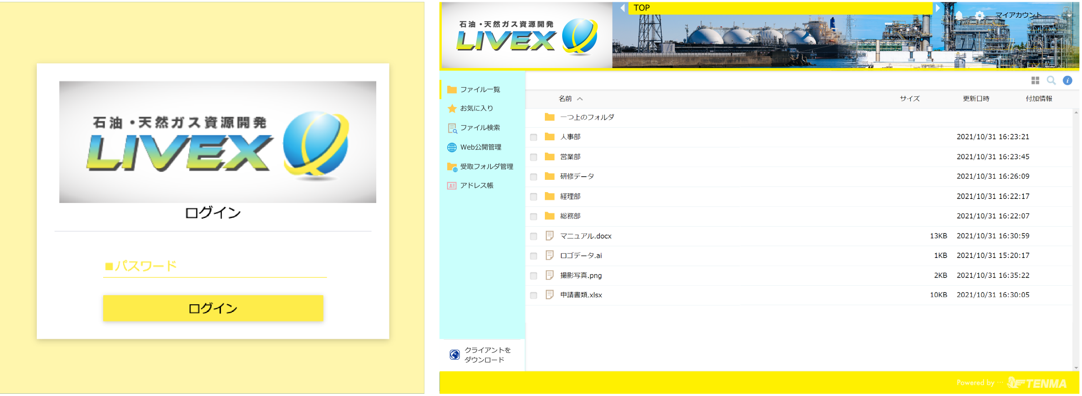Image resolution: width=1082 pixels, height=396 pixels.
Task: Click the magnifier search icon
Action: (1051, 80)
